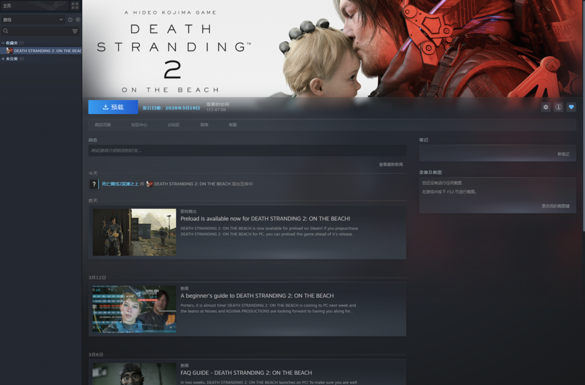Go to the 社区中心 tab

click(139, 125)
